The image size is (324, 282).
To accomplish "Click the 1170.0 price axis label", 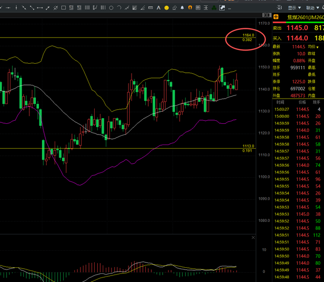I will coord(264,23).
